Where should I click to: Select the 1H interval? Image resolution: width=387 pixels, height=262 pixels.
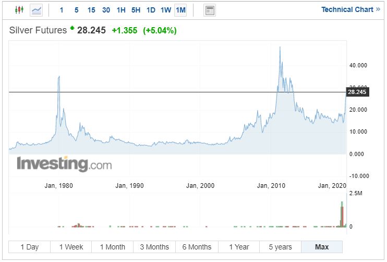[x=121, y=10]
